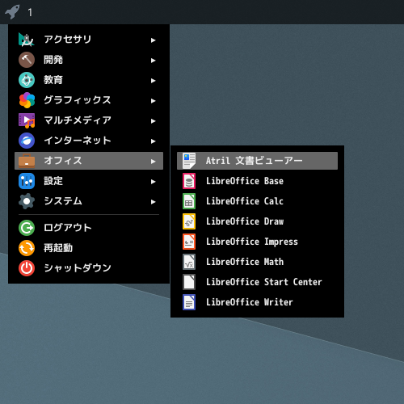The width and height of the screenshot is (404, 404).
Task: Click the LibreOffice Start Center icon
Action: 189,282
